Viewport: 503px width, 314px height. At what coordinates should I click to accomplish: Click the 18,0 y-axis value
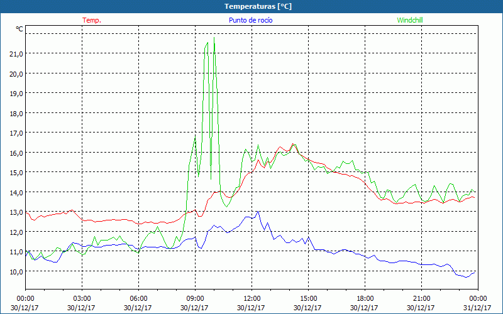tap(16, 114)
